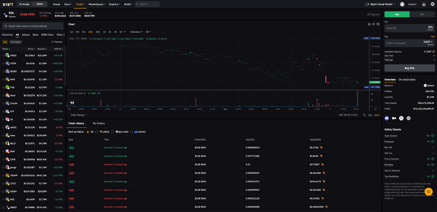Favorite the TRUMP token star
The width and height of the screenshot is (437, 212).
[3, 175]
